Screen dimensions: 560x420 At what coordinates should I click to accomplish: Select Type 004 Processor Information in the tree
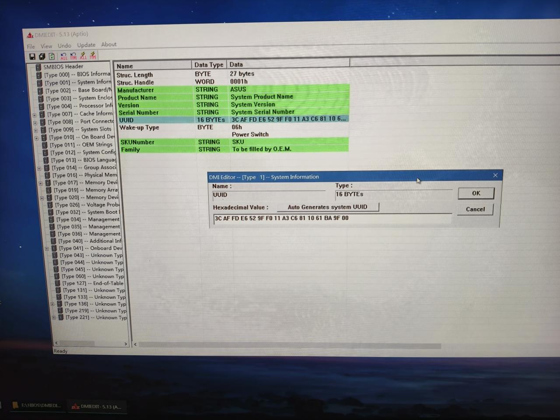click(79, 106)
